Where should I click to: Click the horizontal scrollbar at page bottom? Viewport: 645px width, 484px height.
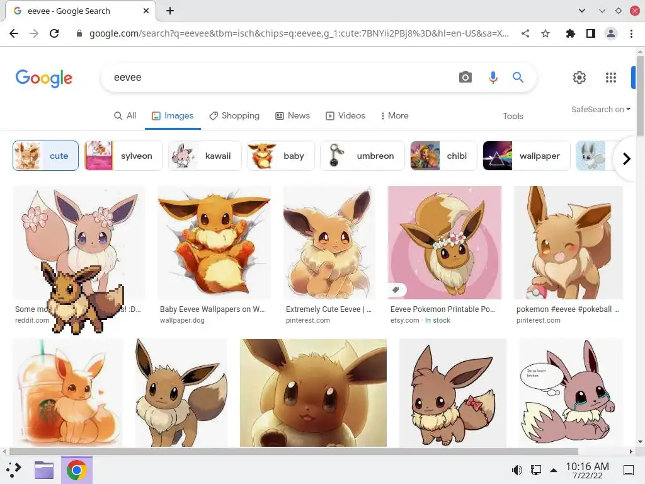click(x=294, y=451)
